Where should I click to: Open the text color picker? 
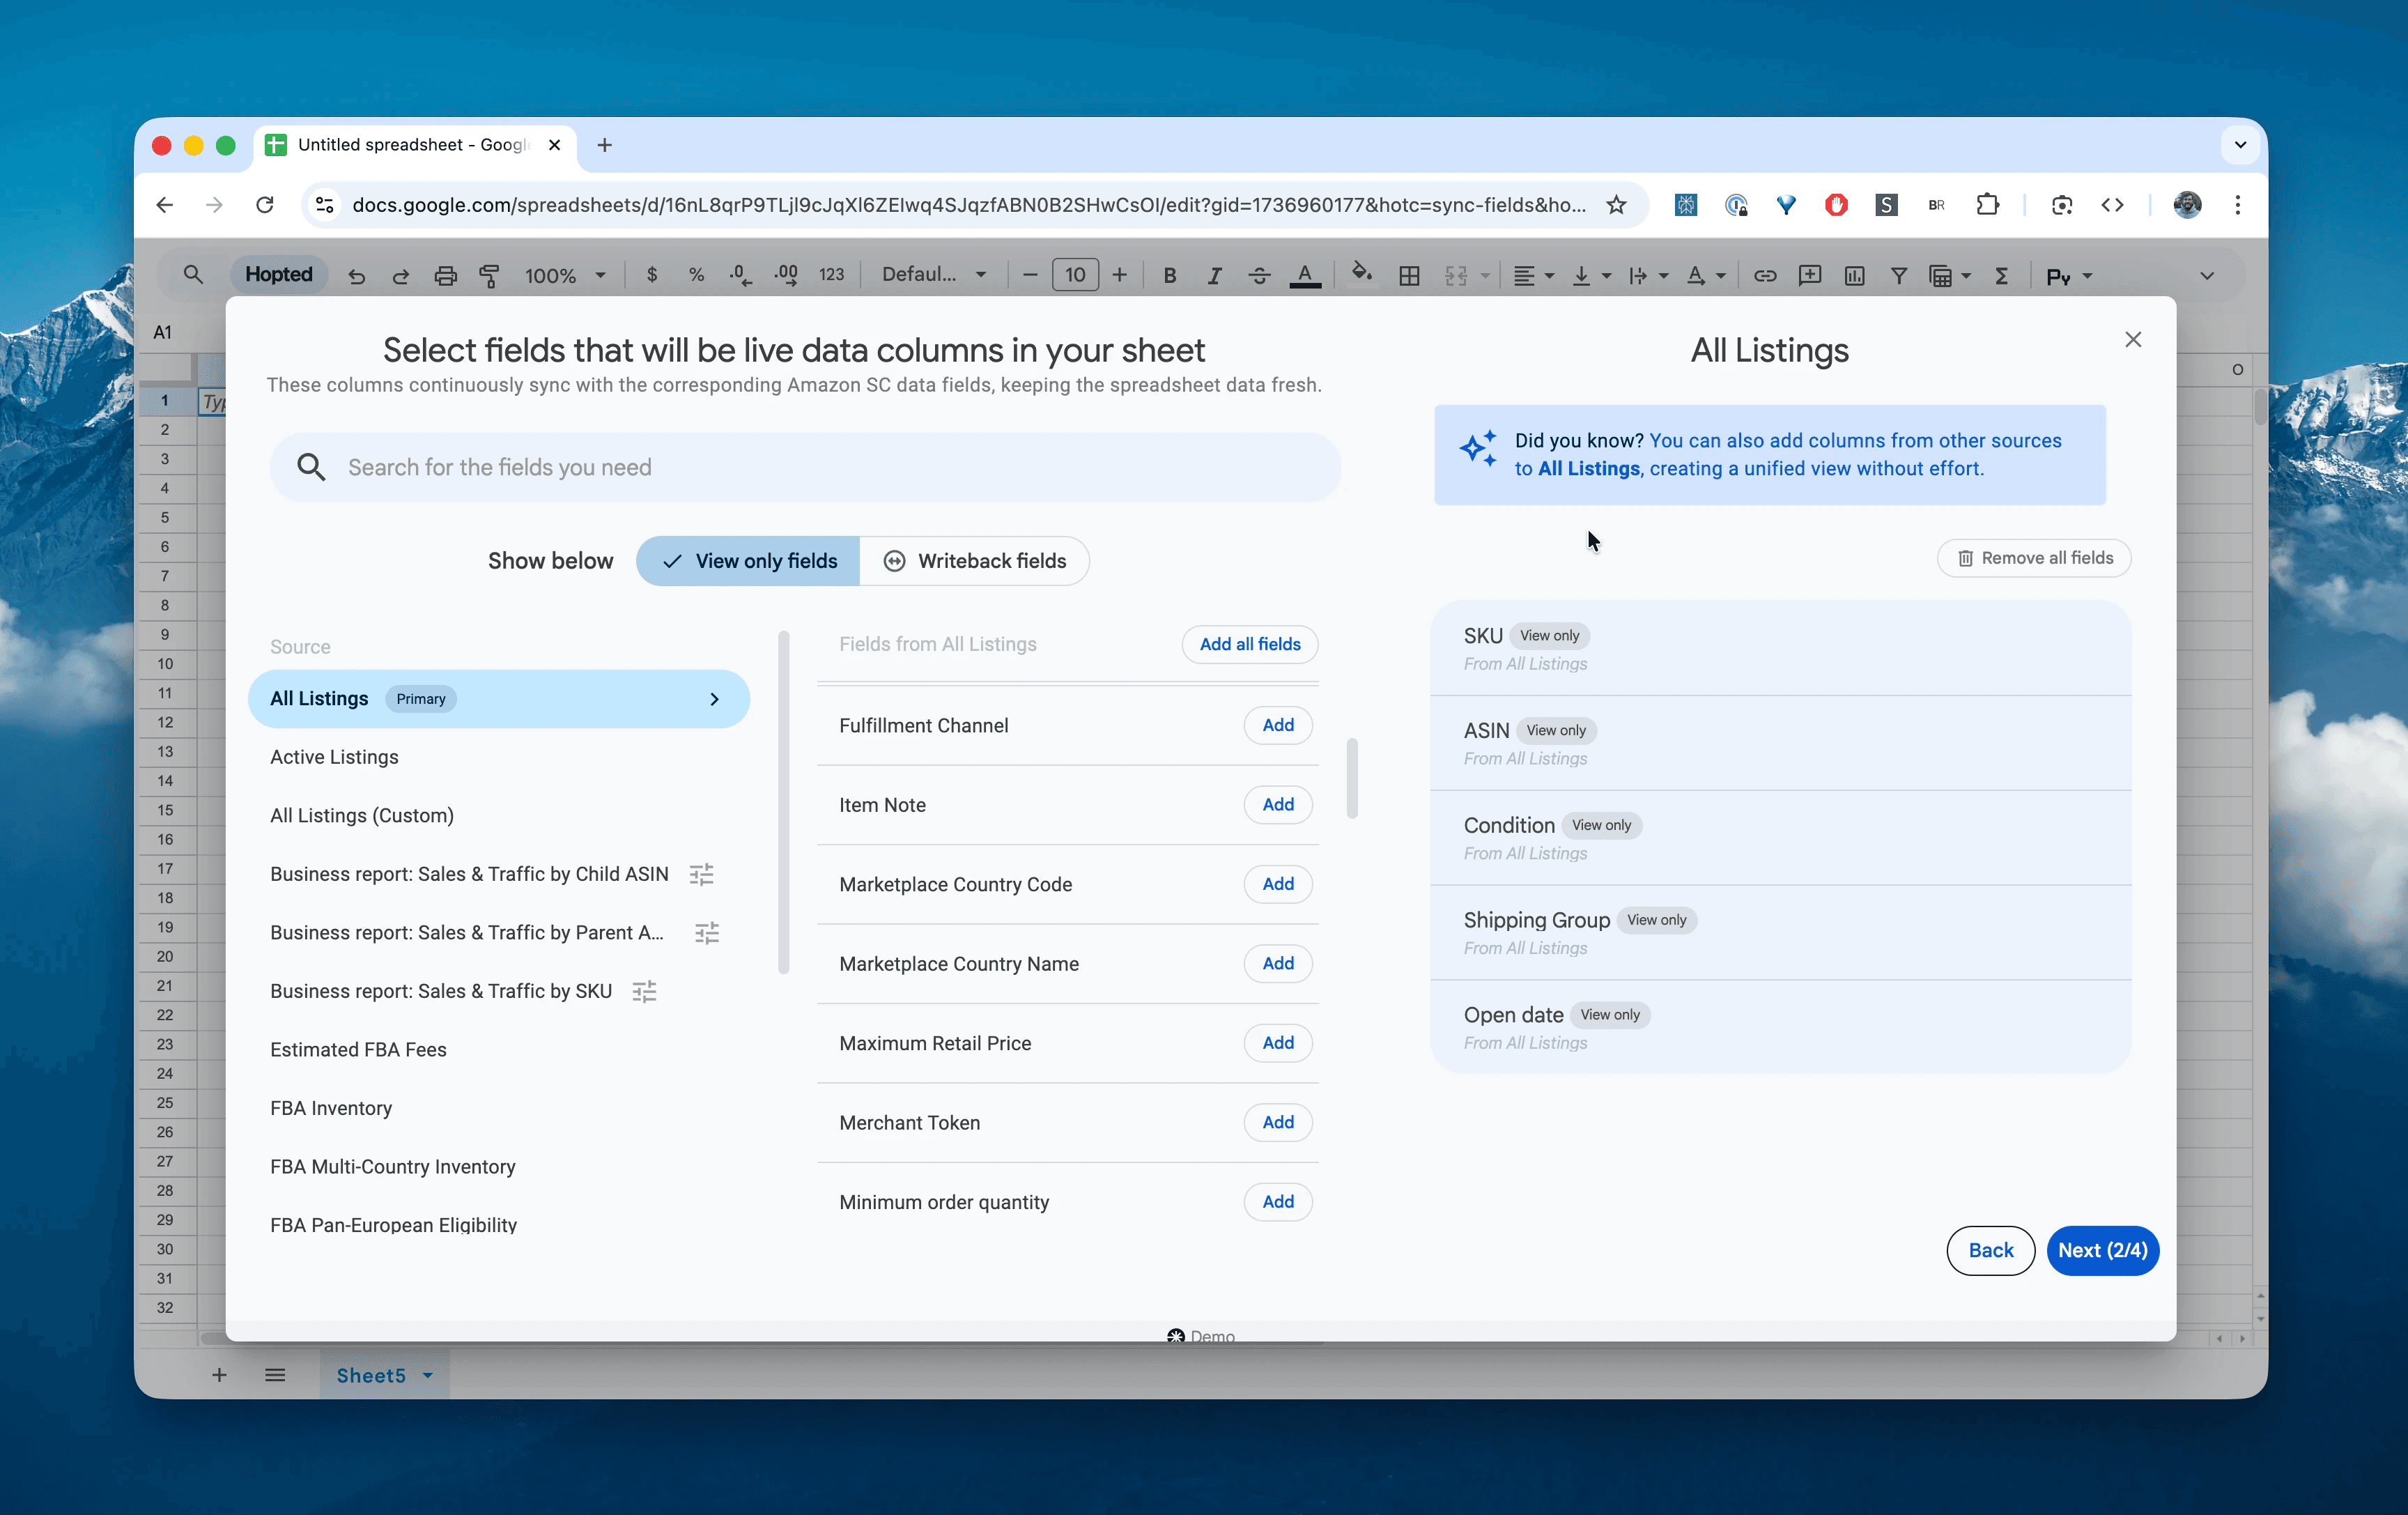[x=1304, y=275]
